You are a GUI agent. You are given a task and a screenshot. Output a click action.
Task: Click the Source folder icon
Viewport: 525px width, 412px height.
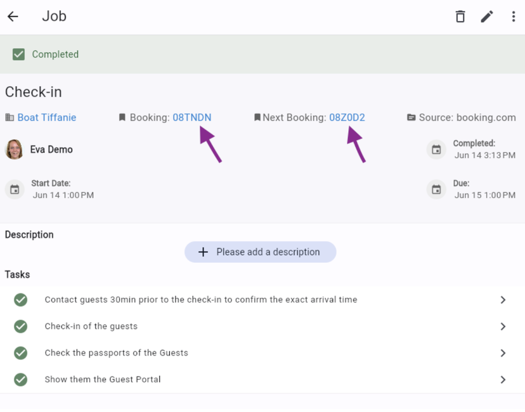point(412,117)
